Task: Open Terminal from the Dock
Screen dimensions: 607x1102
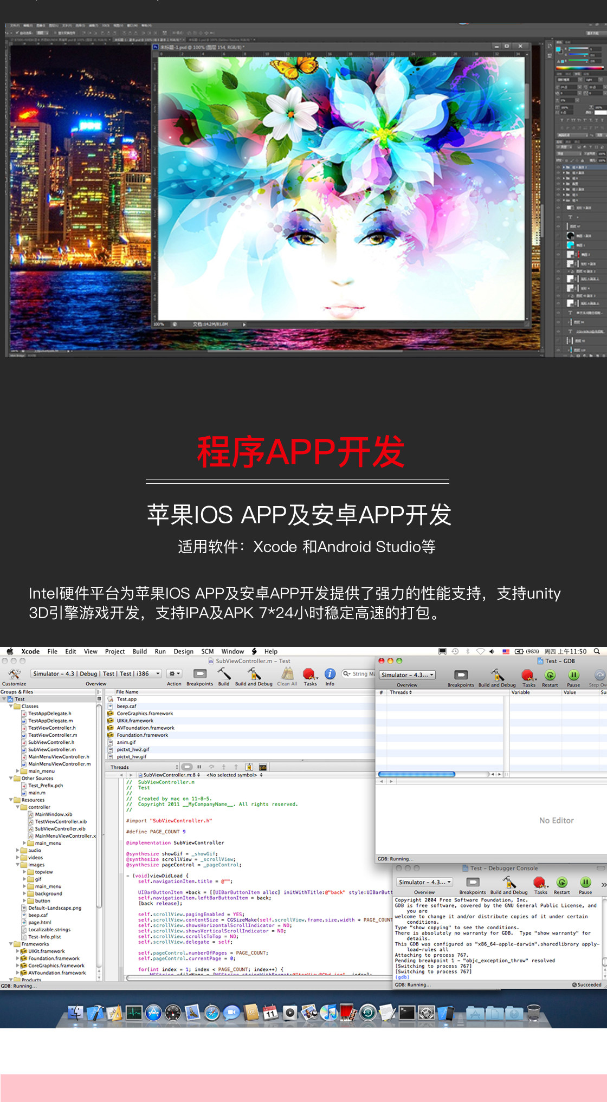Action: [407, 1013]
